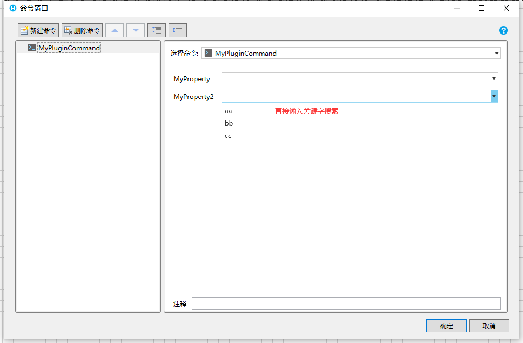523x343 pixels.
Task: Collapse the MyProperty2 dropdown arrow
Action: [x=494, y=96]
